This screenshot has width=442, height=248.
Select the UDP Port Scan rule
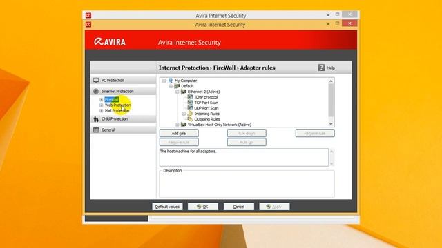click(x=206, y=108)
